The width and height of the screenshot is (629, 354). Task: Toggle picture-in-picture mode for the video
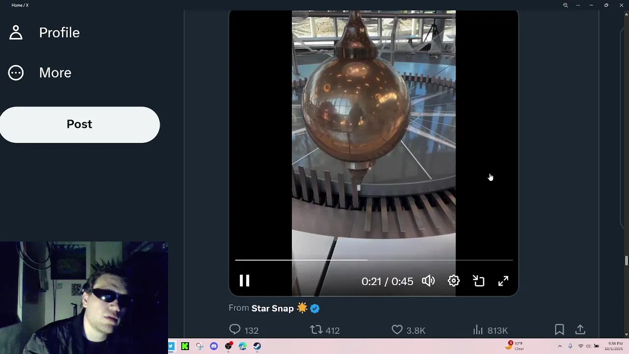(x=479, y=281)
